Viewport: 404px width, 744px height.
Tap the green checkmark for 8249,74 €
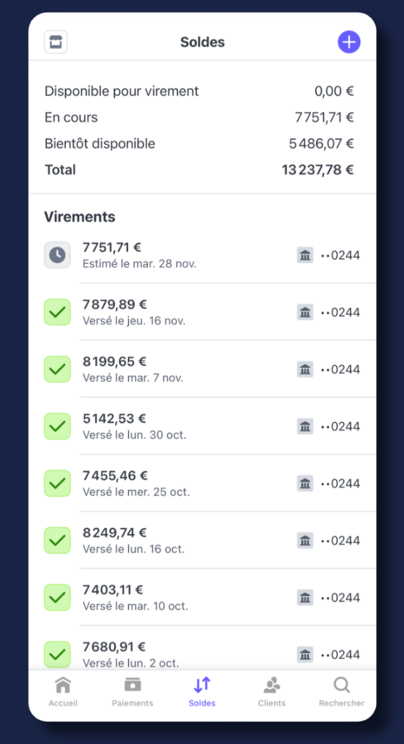(x=57, y=540)
